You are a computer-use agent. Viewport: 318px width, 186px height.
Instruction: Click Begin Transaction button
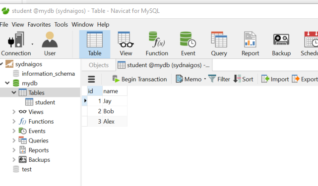(x=139, y=79)
